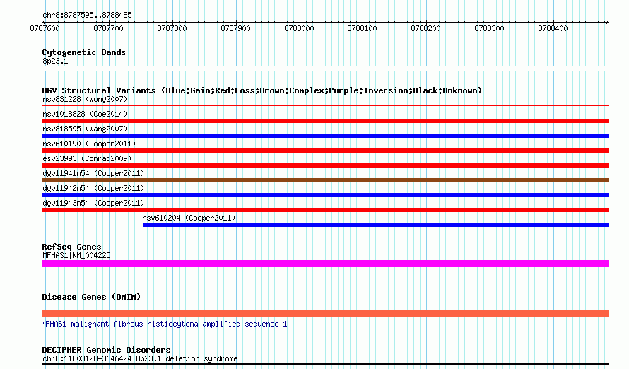Open variant label nsv818595 (Wang2007)

[x=85, y=129]
